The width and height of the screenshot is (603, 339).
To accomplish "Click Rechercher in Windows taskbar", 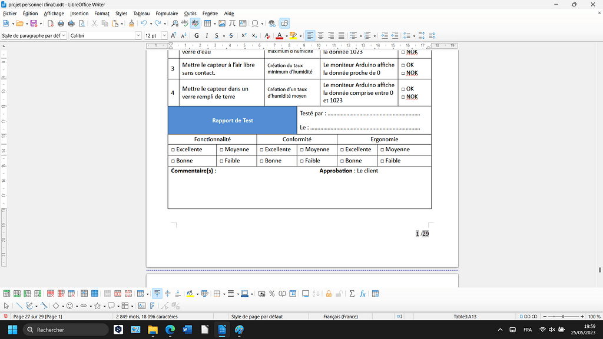I will click(x=66, y=330).
